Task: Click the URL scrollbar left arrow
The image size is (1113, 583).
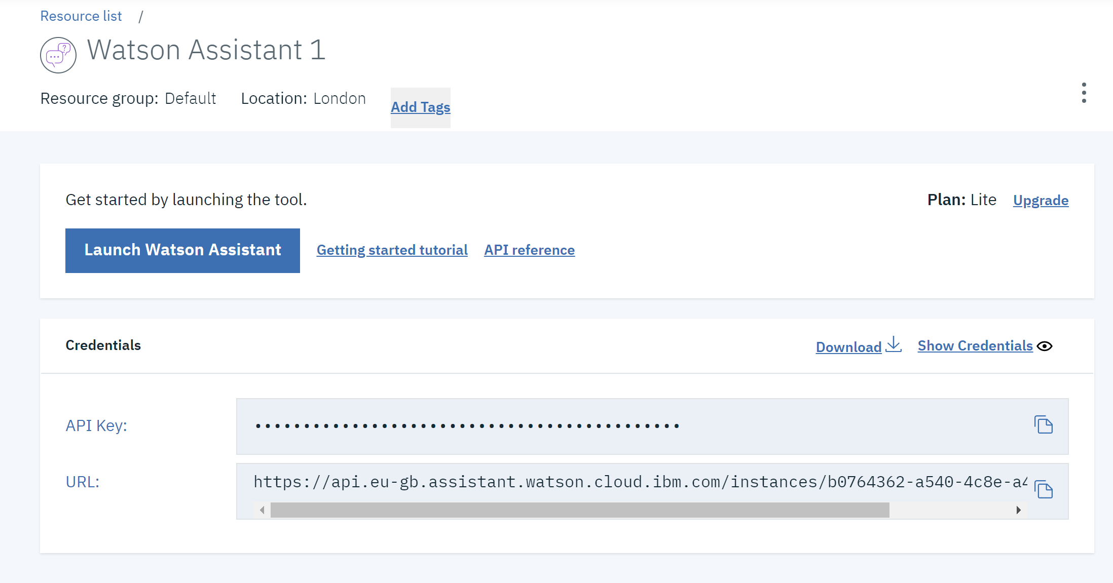Action: [262, 510]
